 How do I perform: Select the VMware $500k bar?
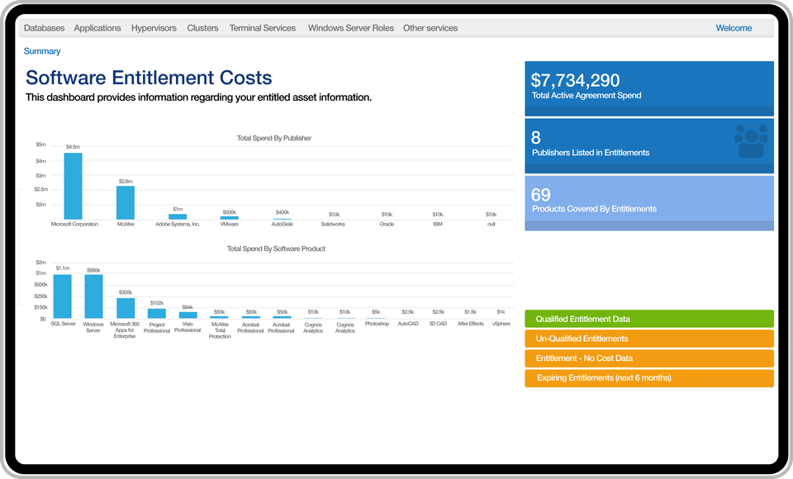[x=229, y=218]
